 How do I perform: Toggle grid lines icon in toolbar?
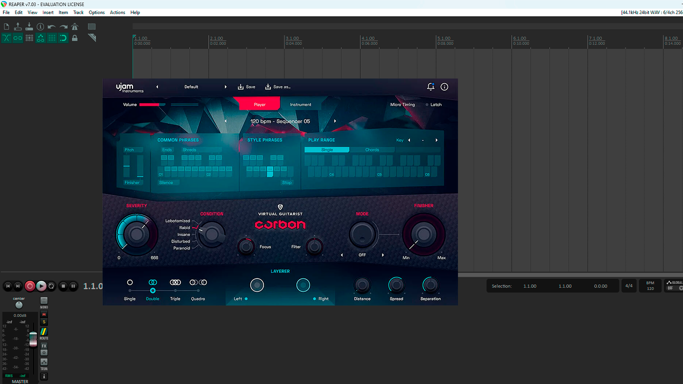coord(52,38)
